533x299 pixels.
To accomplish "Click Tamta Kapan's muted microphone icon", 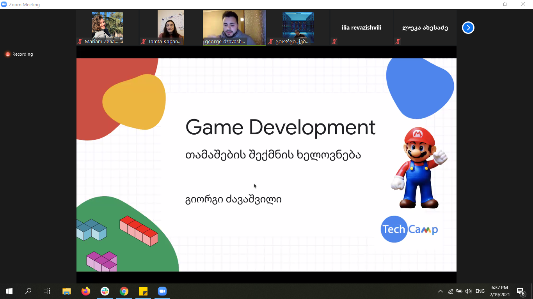I will coord(144,41).
